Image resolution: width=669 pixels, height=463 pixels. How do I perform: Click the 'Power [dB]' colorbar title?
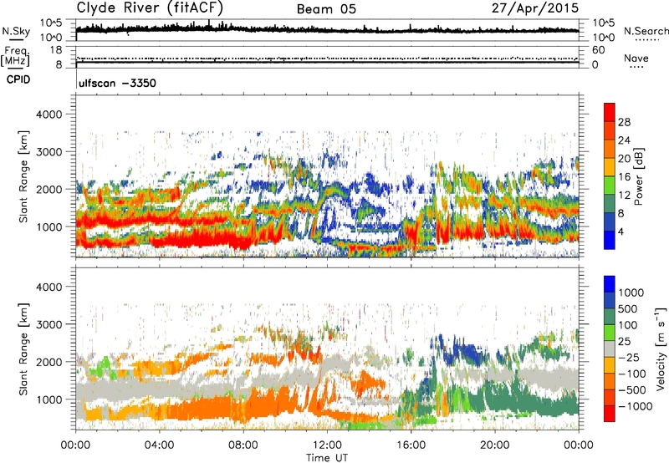638,176
